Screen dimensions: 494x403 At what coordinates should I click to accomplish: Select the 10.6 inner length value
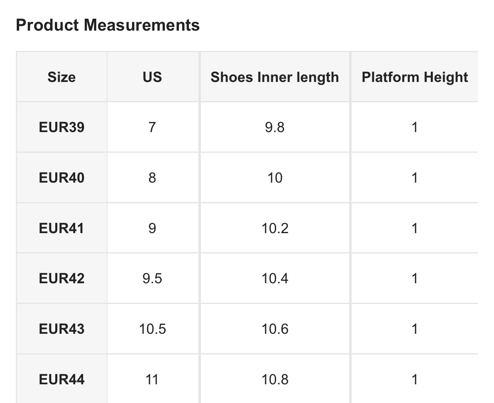click(274, 329)
